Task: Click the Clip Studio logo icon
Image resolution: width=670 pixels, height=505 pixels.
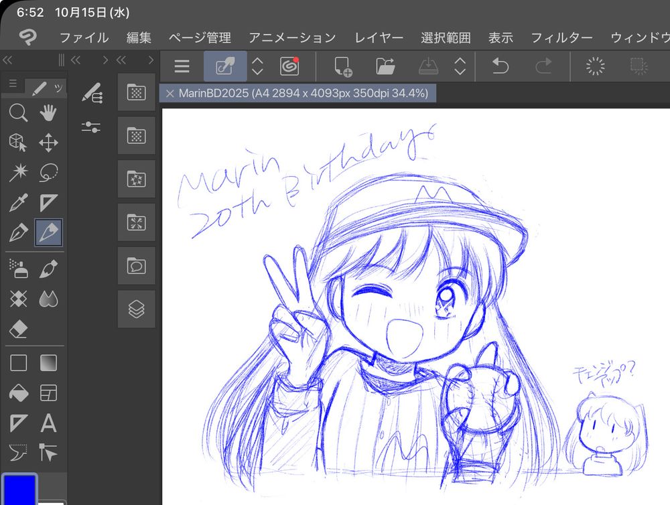Action: coord(28,38)
